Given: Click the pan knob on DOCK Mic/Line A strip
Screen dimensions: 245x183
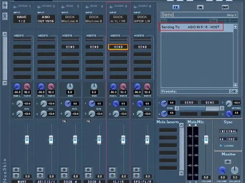Looking at the screenshot, I should pyautogui.click(x=70, y=86).
